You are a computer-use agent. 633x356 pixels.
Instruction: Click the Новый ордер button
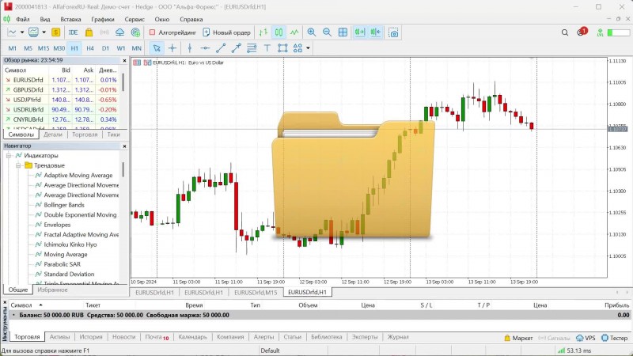pyautogui.click(x=226, y=32)
